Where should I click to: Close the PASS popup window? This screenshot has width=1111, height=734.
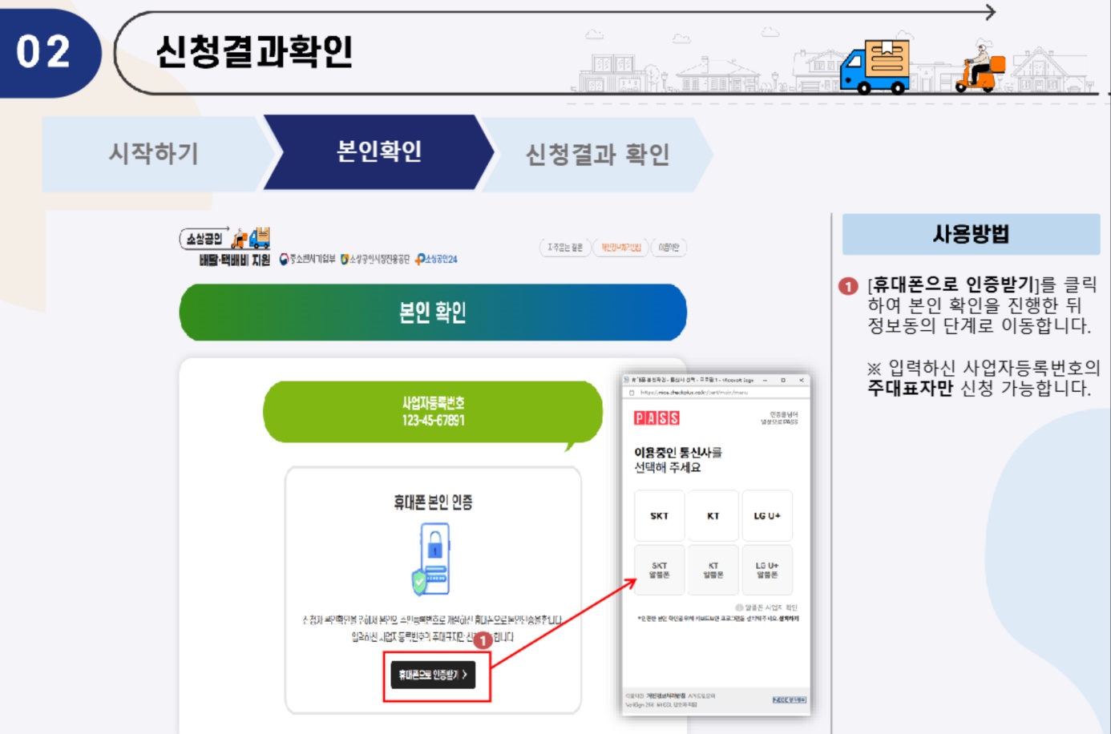click(801, 380)
